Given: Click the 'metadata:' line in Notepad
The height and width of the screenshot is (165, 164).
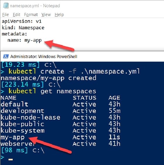Looking at the screenshot, I should click(x=14, y=34).
